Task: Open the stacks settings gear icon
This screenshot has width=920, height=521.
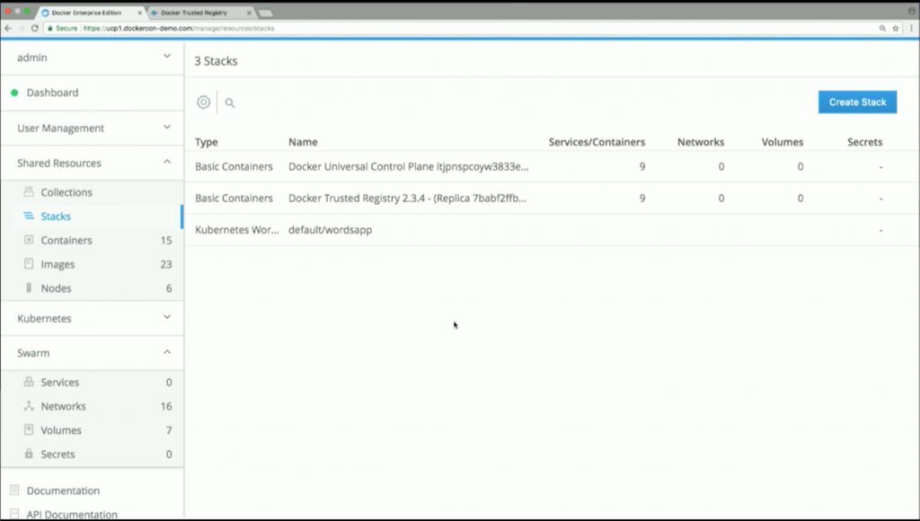Action: click(x=203, y=102)
